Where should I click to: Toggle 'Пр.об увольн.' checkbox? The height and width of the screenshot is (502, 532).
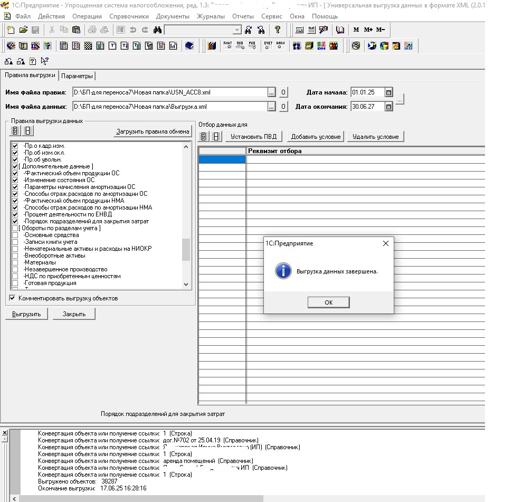tap(15, 159)
